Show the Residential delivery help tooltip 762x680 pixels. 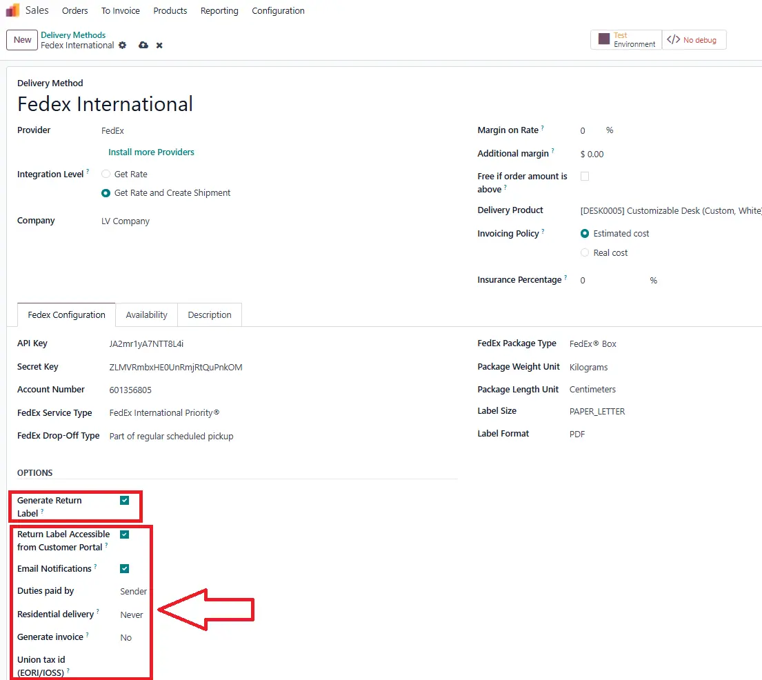click(x=98, y=612)
